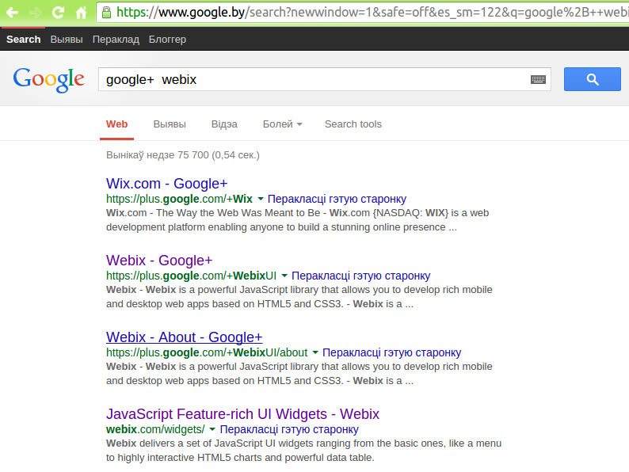This screenshot has height=472, width=629.
Task: Reload the page with the refresh icon
Action: pos(58,13)
